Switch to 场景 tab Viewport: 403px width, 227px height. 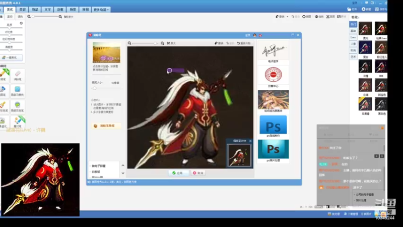click(x=73, y=10)
